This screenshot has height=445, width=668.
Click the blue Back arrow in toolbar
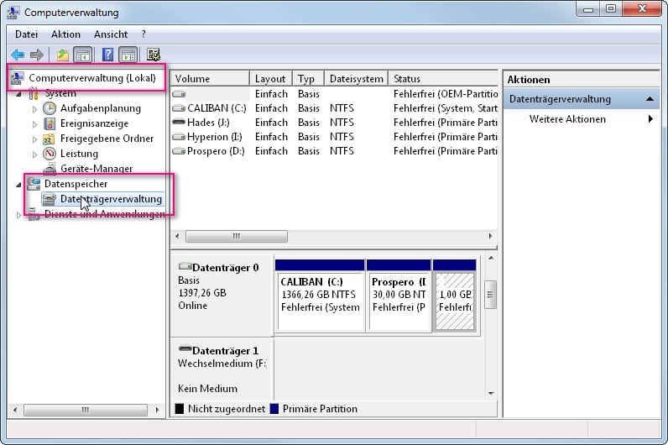18,55
